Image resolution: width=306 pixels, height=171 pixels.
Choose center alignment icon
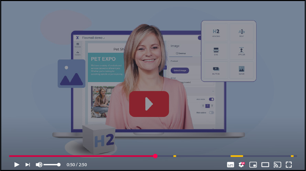pyautogui.click(x=207, y=106)
